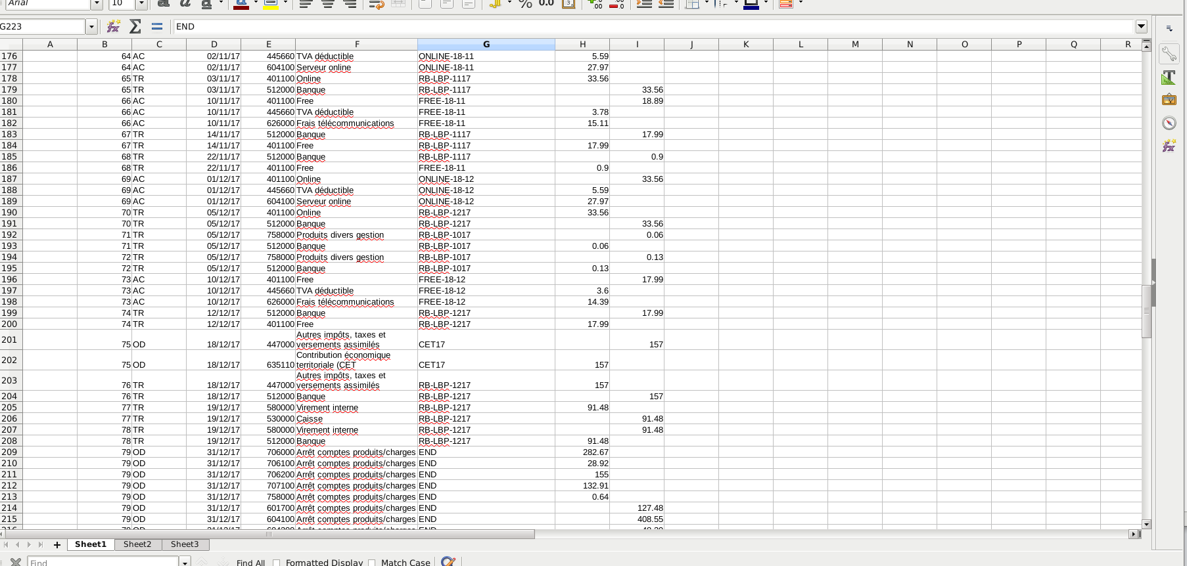Expand the Name Box dropdown
Screen dimensions: 1187x566
pyautogui.click(x=91, y=26)
